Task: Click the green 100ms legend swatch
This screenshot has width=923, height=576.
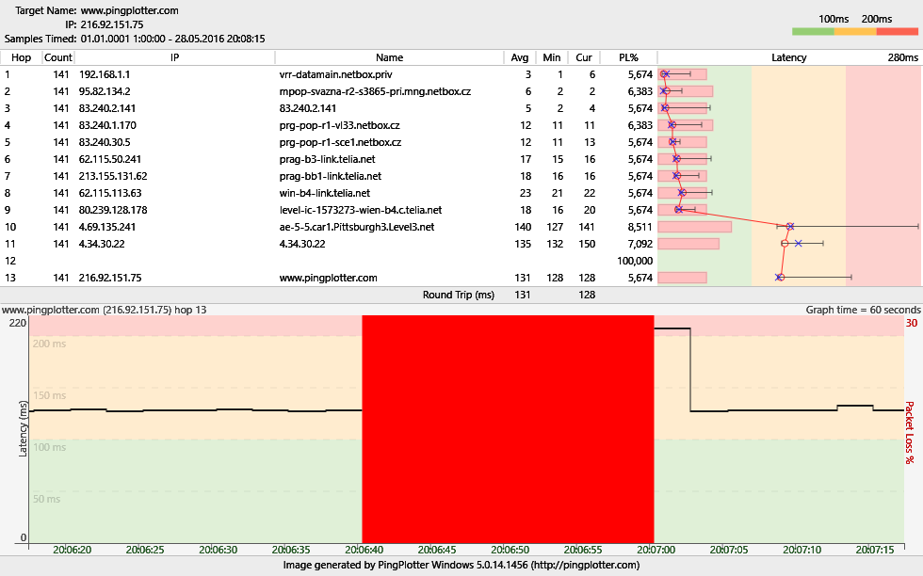Action: click(x=813, y=32)
